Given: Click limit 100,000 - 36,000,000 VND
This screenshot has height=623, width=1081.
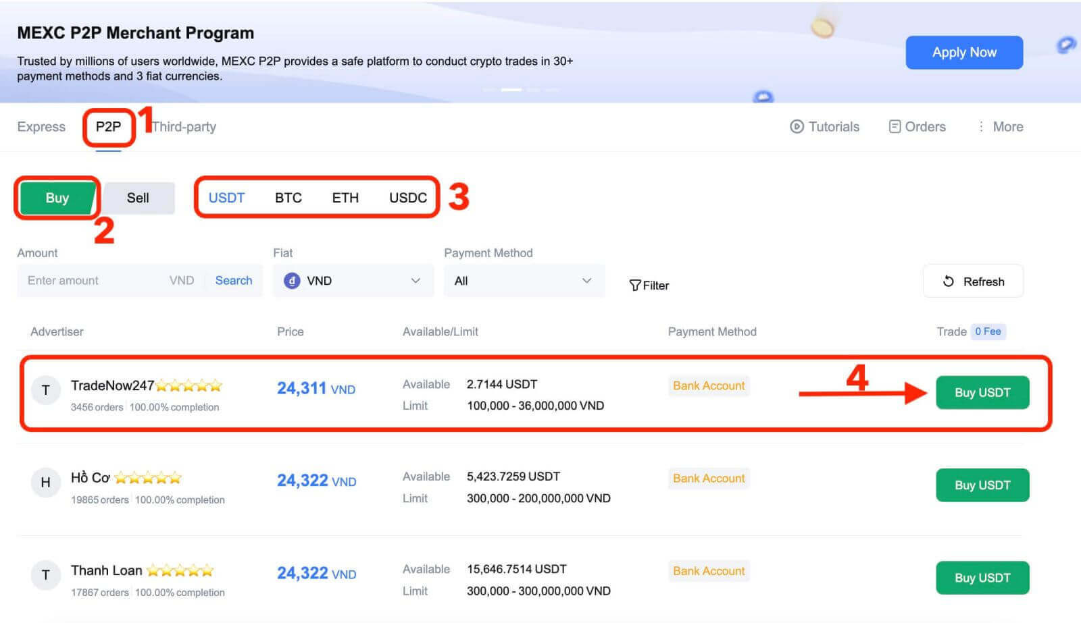Looking at the screenshot, I should click(536, 406).
